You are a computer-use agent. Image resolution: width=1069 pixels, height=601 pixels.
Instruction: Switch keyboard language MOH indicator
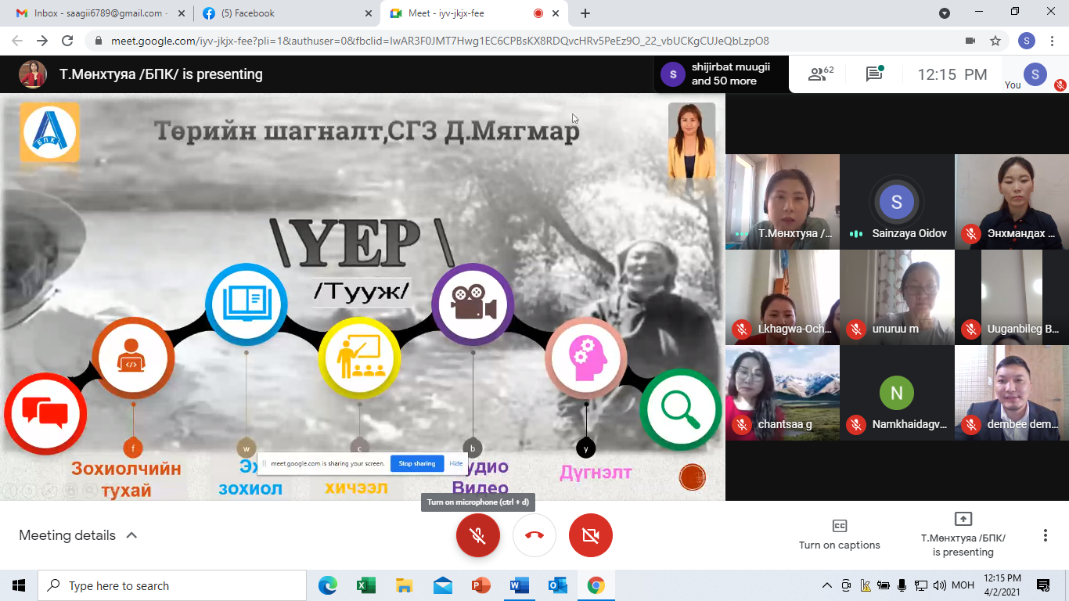(x=963, y=585)
